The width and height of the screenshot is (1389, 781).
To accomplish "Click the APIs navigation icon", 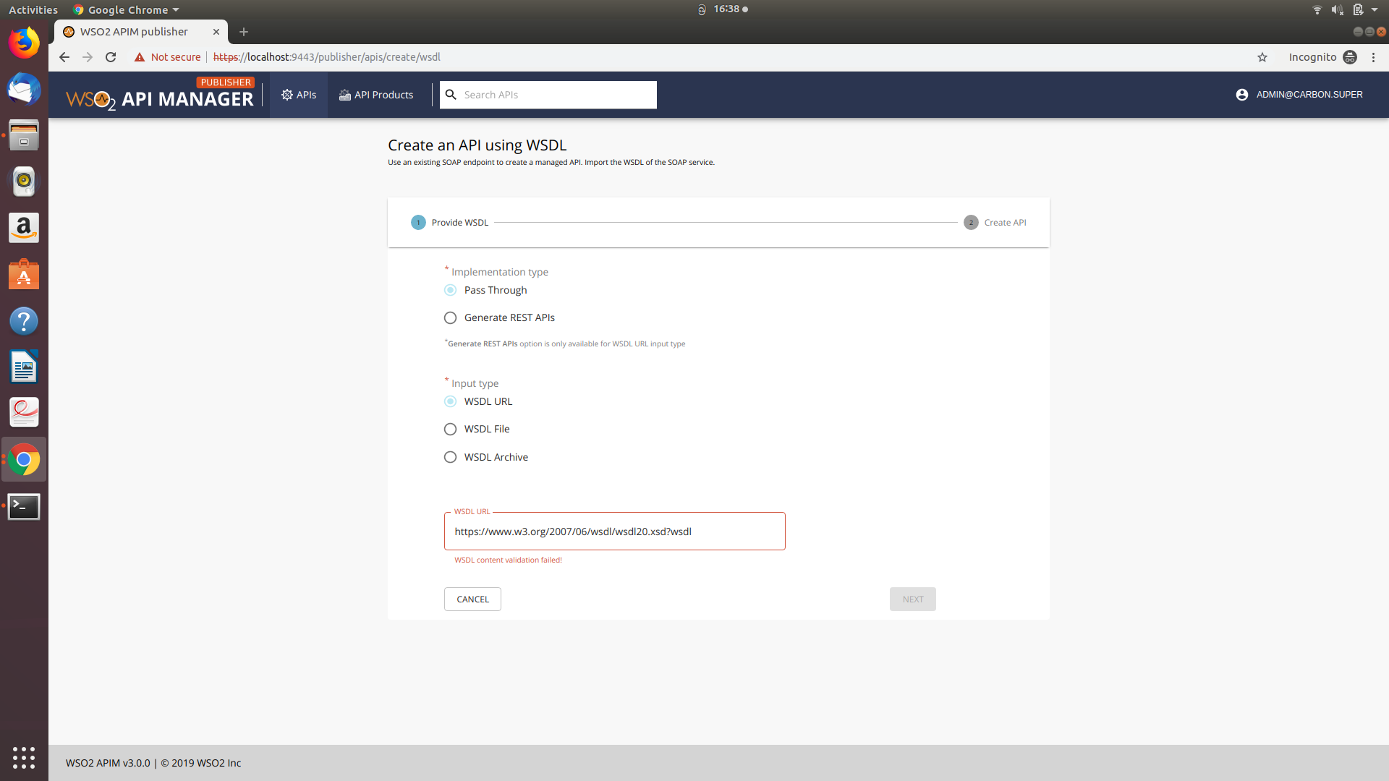I will [288, 94].
